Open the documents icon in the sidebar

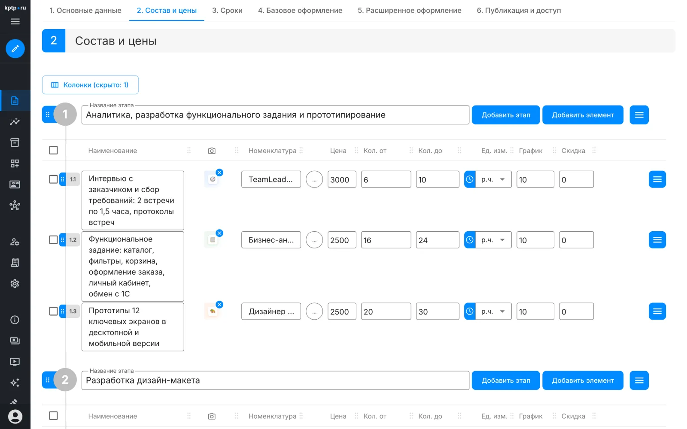pos(15,101)
